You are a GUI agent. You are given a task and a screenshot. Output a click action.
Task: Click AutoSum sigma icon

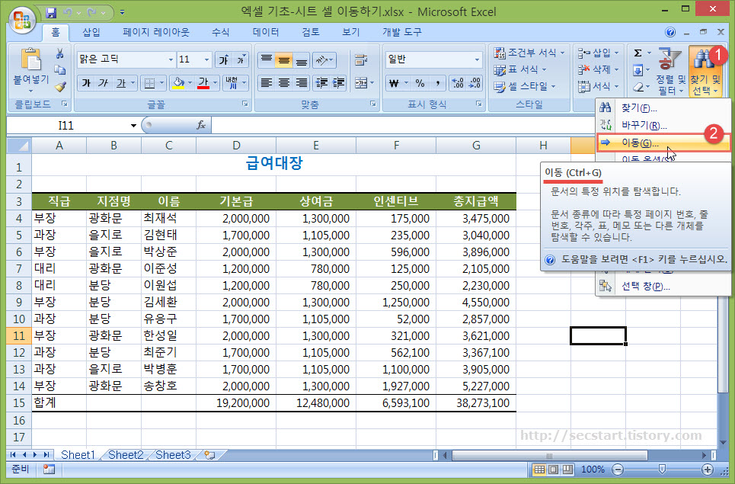638,53
